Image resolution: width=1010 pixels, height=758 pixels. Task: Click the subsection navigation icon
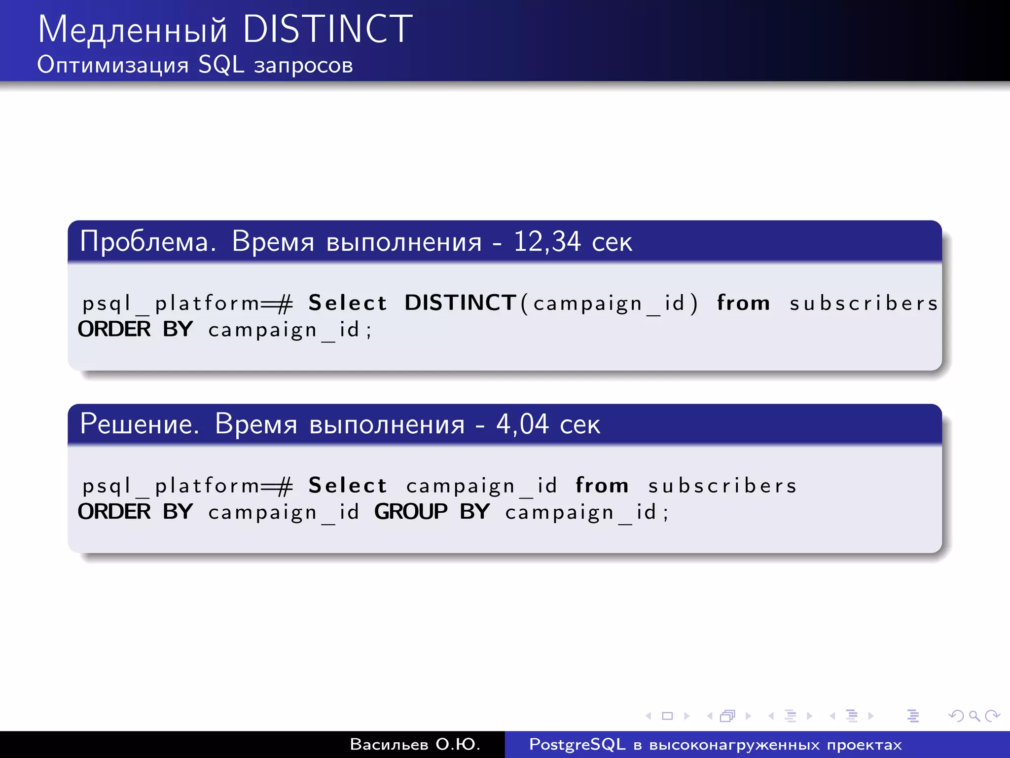point(790,716)
